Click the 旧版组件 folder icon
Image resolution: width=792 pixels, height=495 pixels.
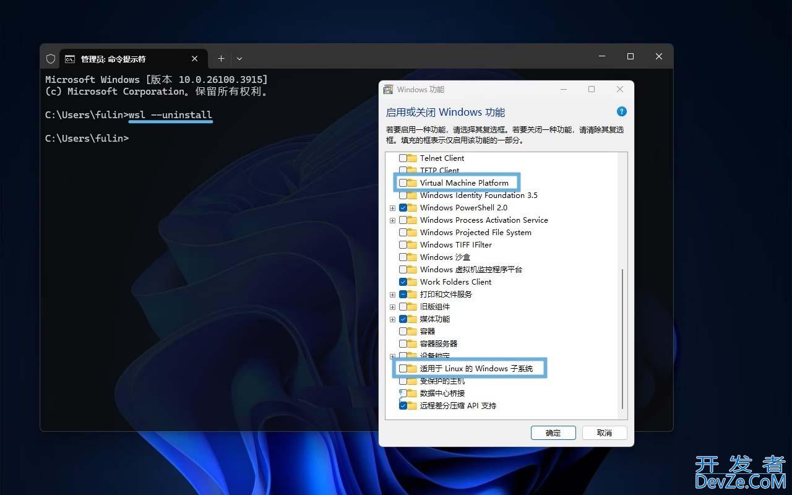(x=412, y=307)
